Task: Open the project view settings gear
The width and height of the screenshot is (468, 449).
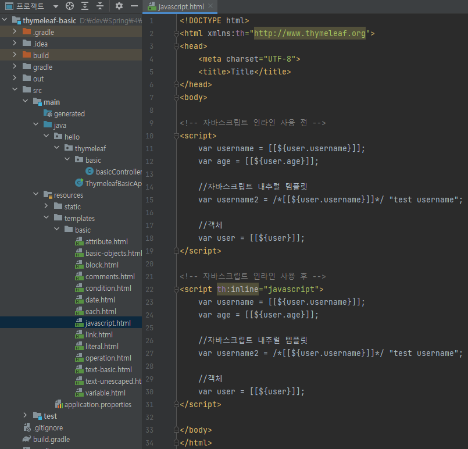Action: pyautogui.click(x=119, y=6)
